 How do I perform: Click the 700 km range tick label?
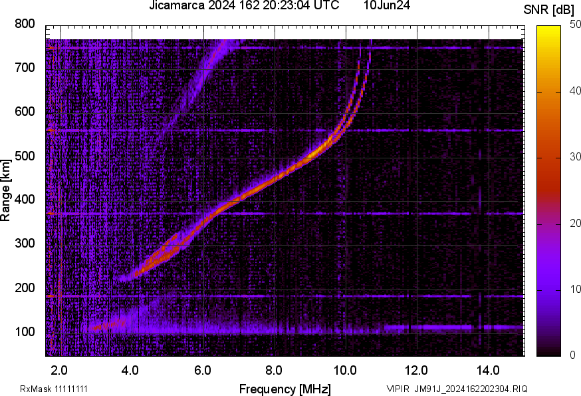(25, 67)
